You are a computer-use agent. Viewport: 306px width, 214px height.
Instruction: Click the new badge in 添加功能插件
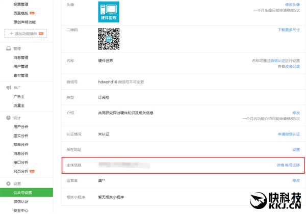[x=41, y=34]
